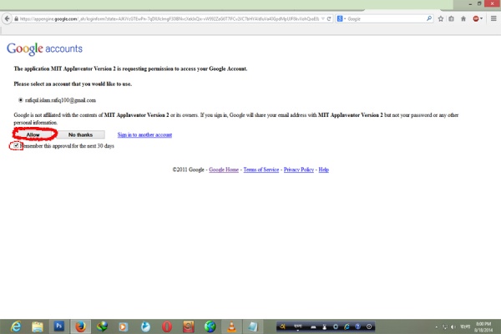The width and height of the screenshot is (501, 334).
Task: Toggle Remember this approval for 30 days
Action: (x=16, y=146)
